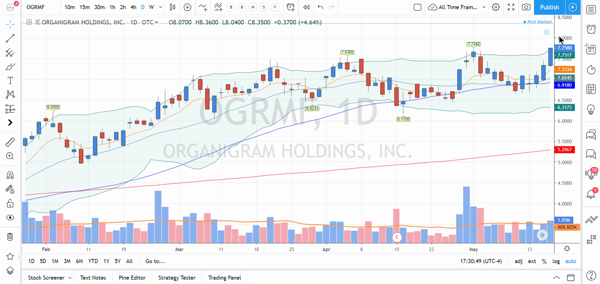Toggle lock all drawing tools
Image resolution: width=600 pixels, height=284 pixels.
coord(10,204)
